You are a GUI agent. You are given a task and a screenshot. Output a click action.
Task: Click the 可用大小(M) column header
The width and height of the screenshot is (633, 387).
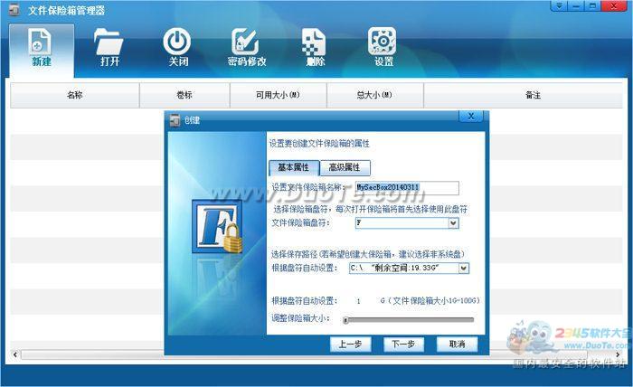278,95
